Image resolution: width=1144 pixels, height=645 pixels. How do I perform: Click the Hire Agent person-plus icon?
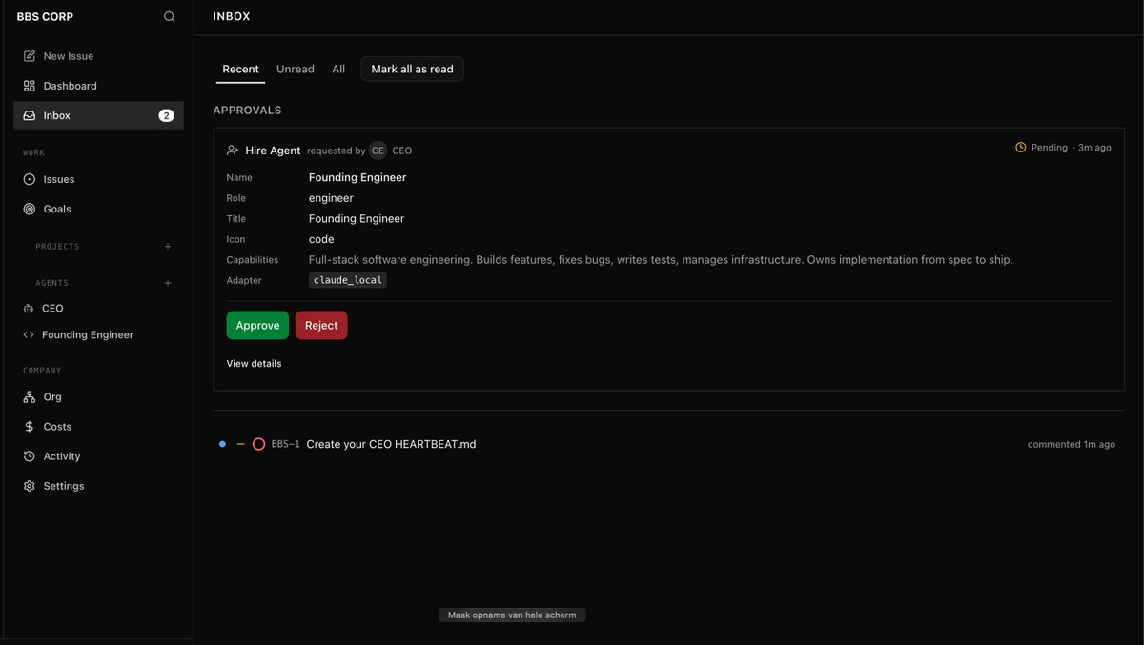(233, 151)
